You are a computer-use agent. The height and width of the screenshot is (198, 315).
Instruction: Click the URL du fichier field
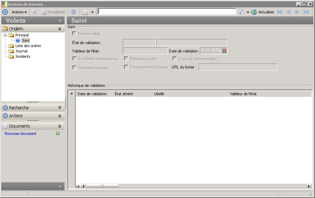(x=238, y=67)
